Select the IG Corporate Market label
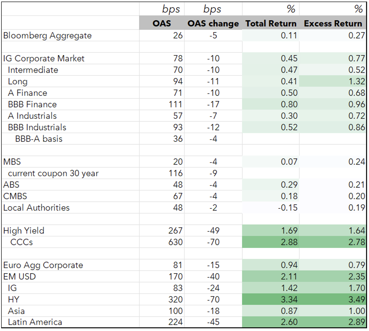The image size is (369, 331). [44, 59]
